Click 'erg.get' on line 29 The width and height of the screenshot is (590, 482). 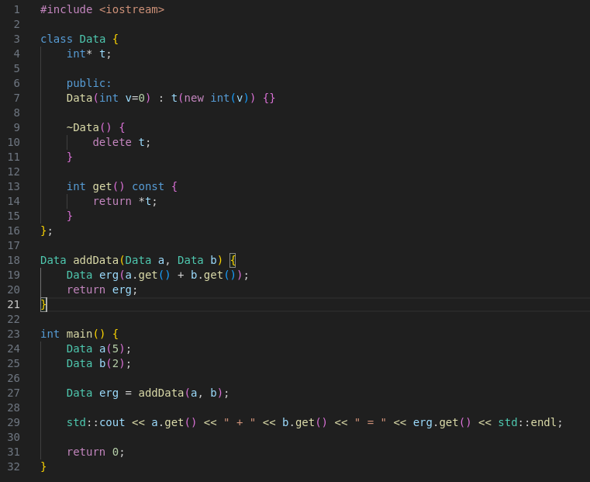(x=436, y=422)
